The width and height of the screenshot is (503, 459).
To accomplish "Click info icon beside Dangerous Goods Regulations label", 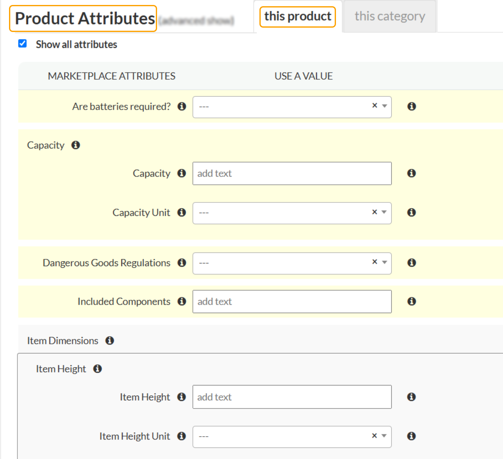I will click(x=182, y=263).
